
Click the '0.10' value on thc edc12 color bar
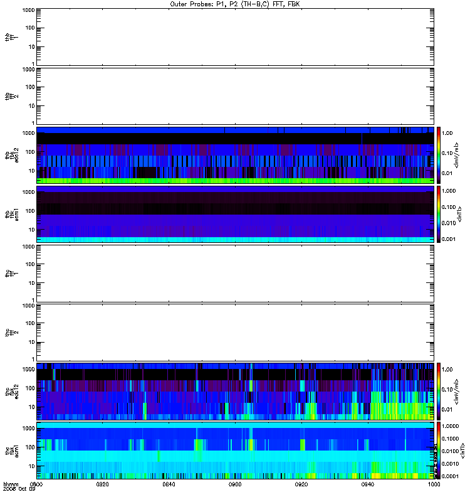447,390
